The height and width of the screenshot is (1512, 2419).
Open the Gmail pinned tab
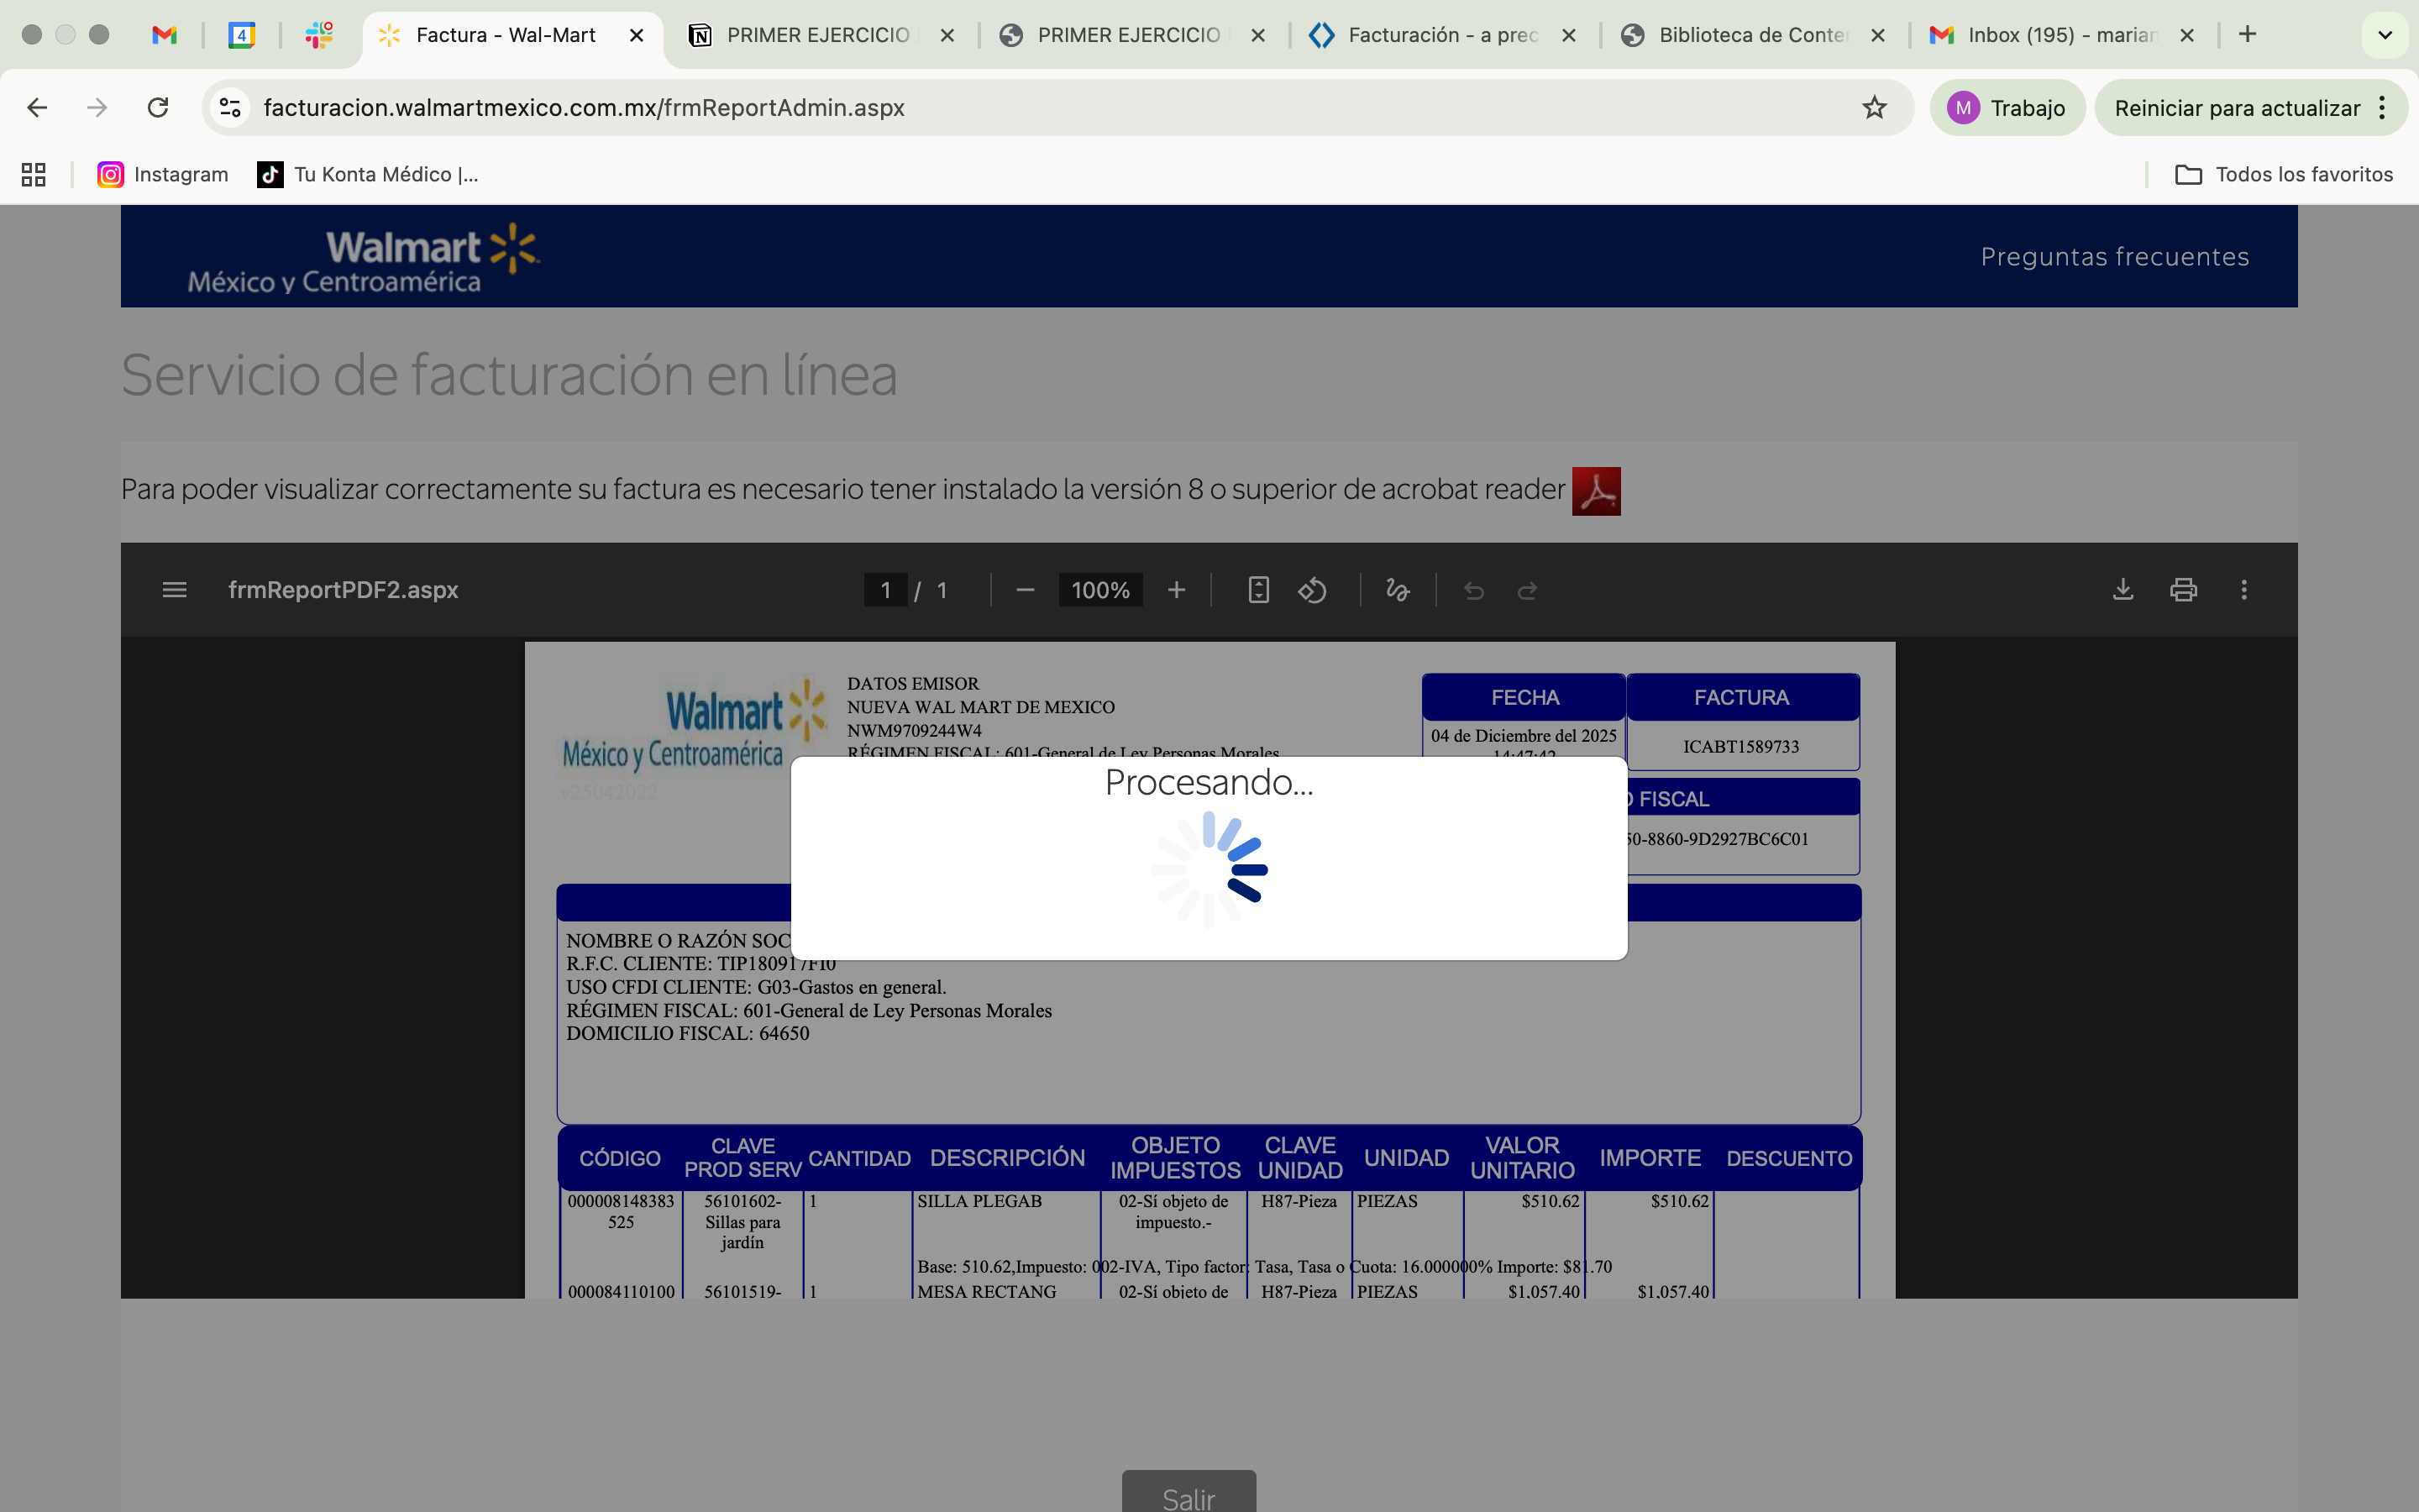click(x=164, y=35)
